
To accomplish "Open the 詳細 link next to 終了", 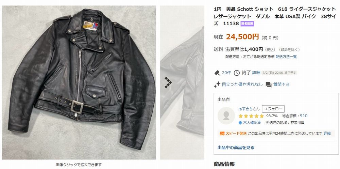I will pos(256,73).
